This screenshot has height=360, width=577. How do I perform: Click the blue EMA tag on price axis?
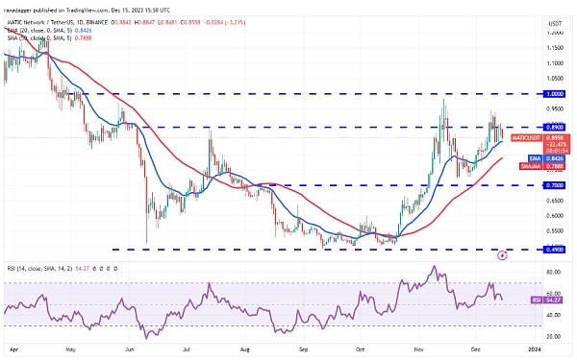[535, 158]
